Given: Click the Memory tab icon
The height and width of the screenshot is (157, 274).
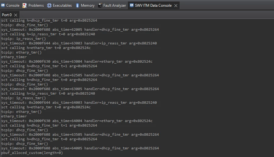Looking at the screenshot, I should [77, 5].
